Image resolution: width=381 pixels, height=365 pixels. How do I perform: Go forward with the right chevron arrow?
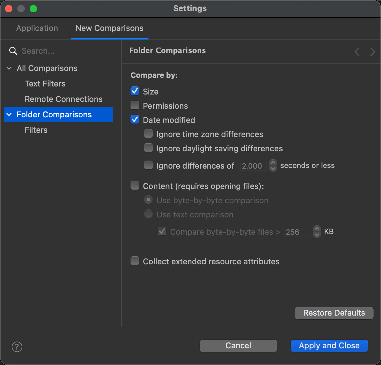click(373, 52)
